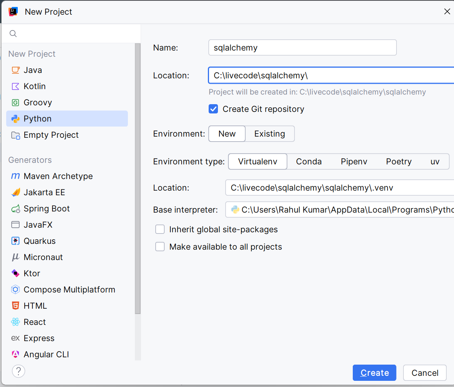Open the Base interpreter dropdown
The height and width of the screenshot is (387, 454).
(x=340, y=210)
